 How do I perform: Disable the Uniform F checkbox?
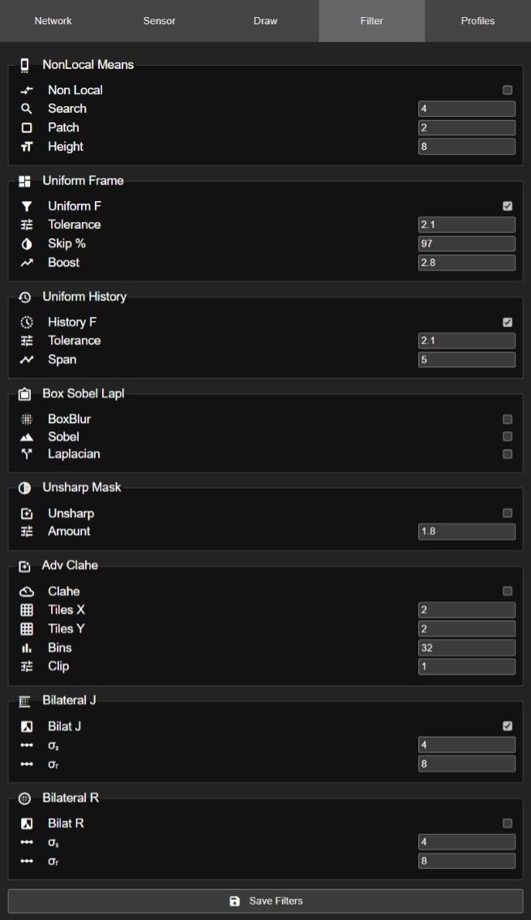click(507, 206)
